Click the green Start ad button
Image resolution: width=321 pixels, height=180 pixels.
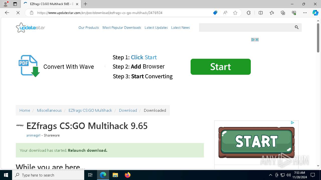point(221,67)
